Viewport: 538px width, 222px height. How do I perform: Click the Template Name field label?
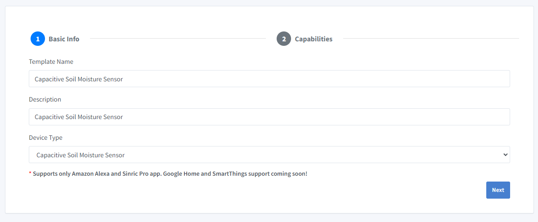tap(51, 62)
